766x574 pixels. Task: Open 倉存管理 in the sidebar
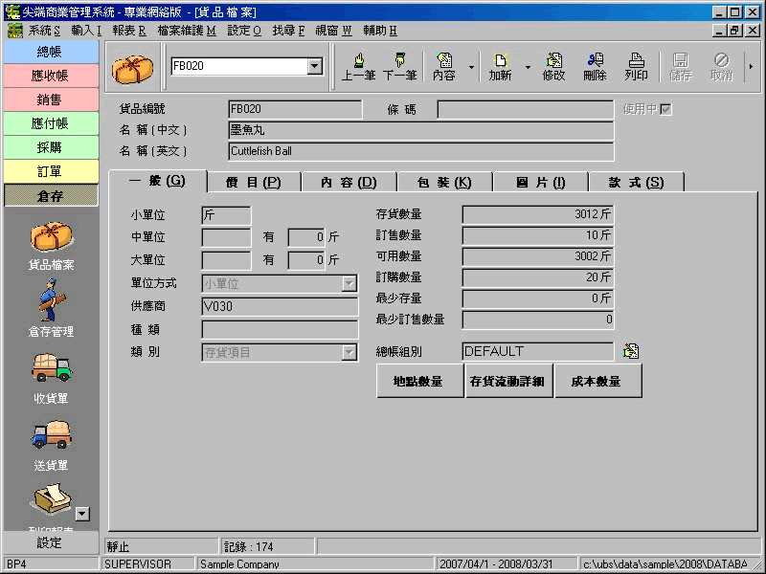pos(50,308)
